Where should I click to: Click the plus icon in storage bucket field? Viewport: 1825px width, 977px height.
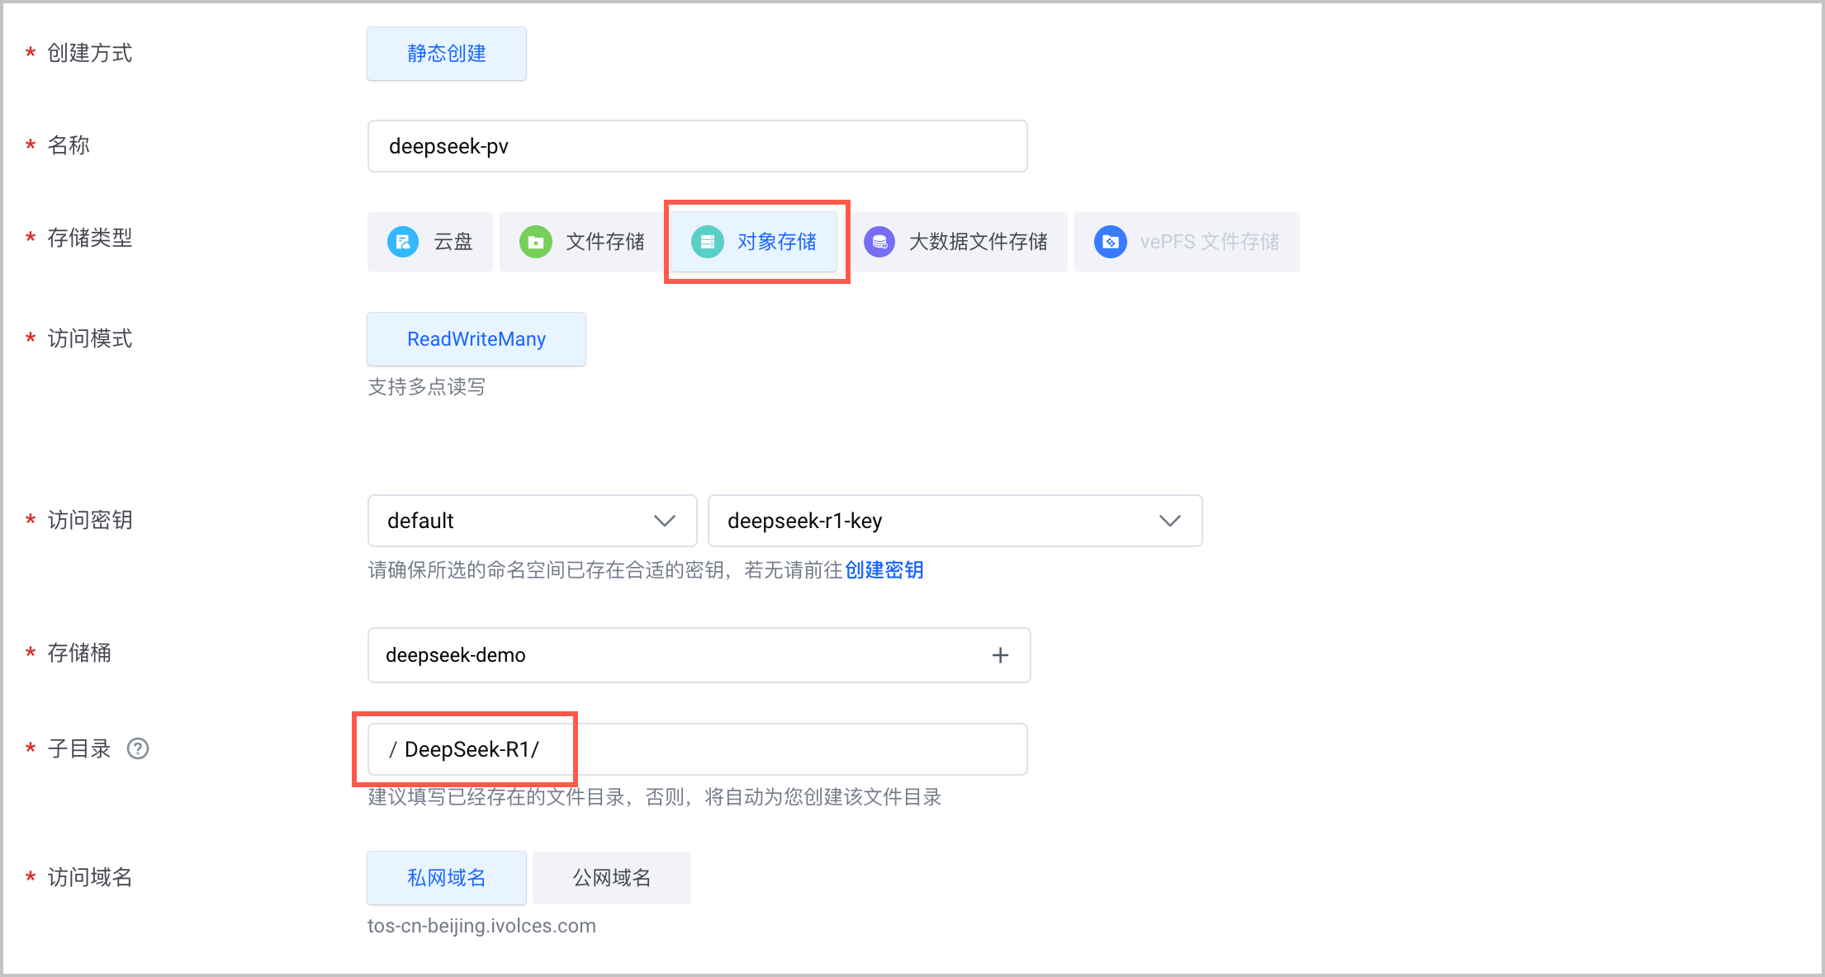pos(1000,655)
